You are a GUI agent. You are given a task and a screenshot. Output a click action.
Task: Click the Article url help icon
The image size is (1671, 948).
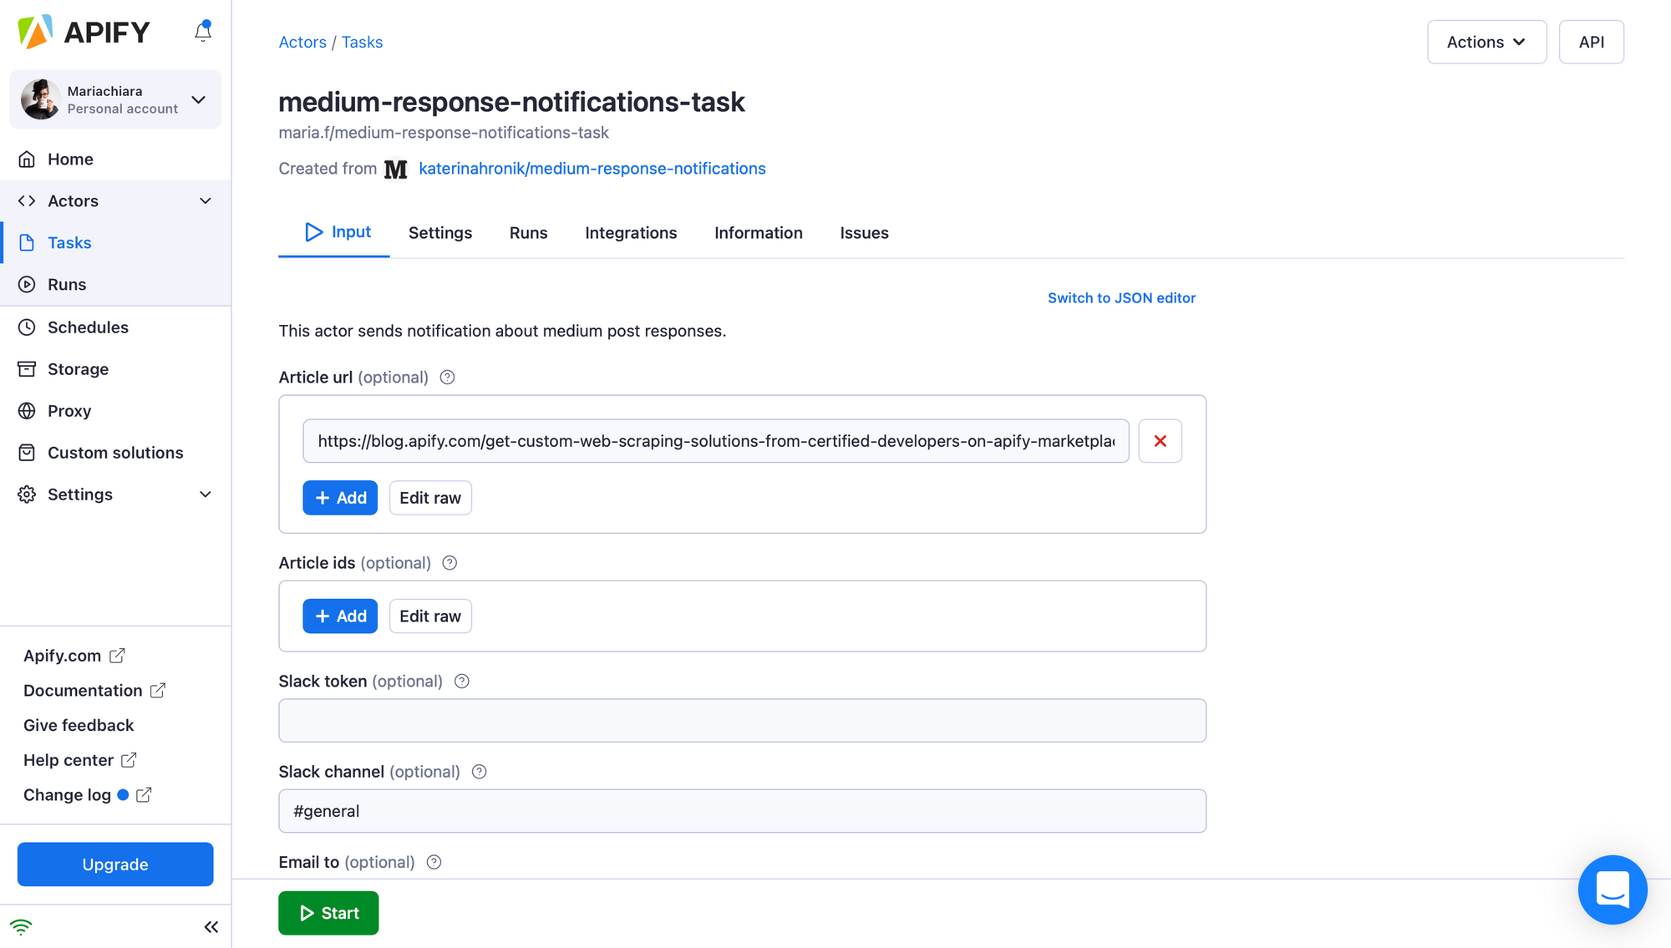coord(447,378)
